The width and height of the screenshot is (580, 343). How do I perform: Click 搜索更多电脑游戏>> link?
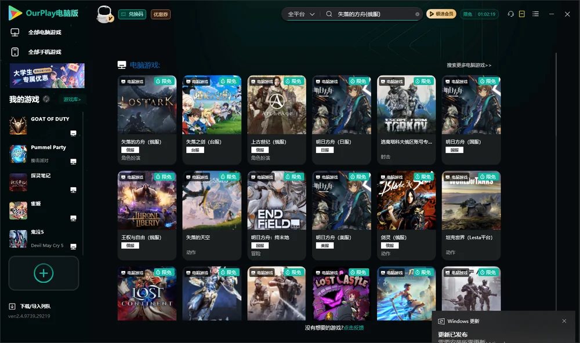click(469, 65)
